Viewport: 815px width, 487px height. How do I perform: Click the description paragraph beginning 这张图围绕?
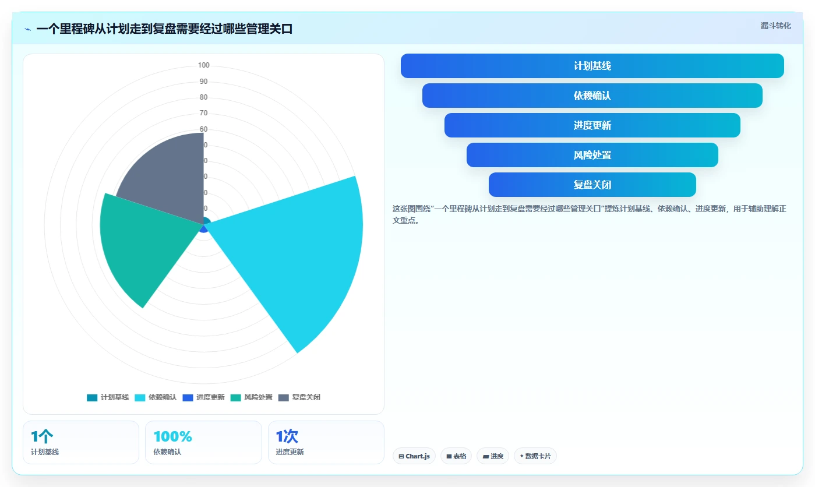pyautogui.click(x=590, y=214)
